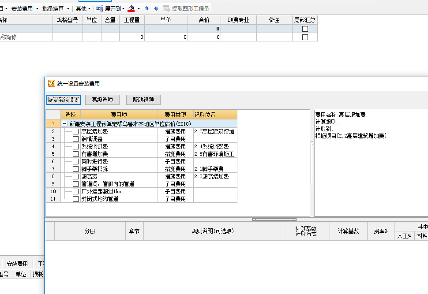Click the 展开到 tree icon in toolbar
This screenshot has width=428, height=294.
tap(100, 8)
